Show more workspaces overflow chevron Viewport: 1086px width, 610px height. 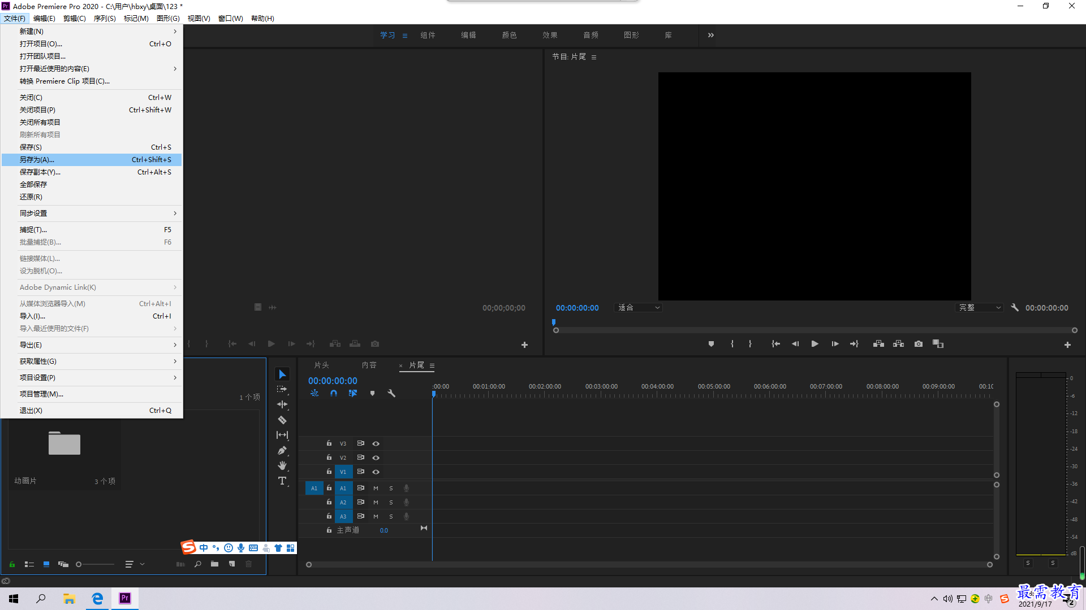pyautogui.click(x=711, y=35)
